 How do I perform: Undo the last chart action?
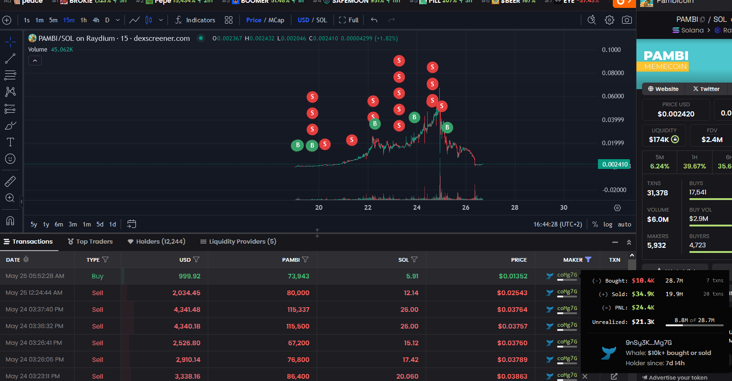(374, 20)
